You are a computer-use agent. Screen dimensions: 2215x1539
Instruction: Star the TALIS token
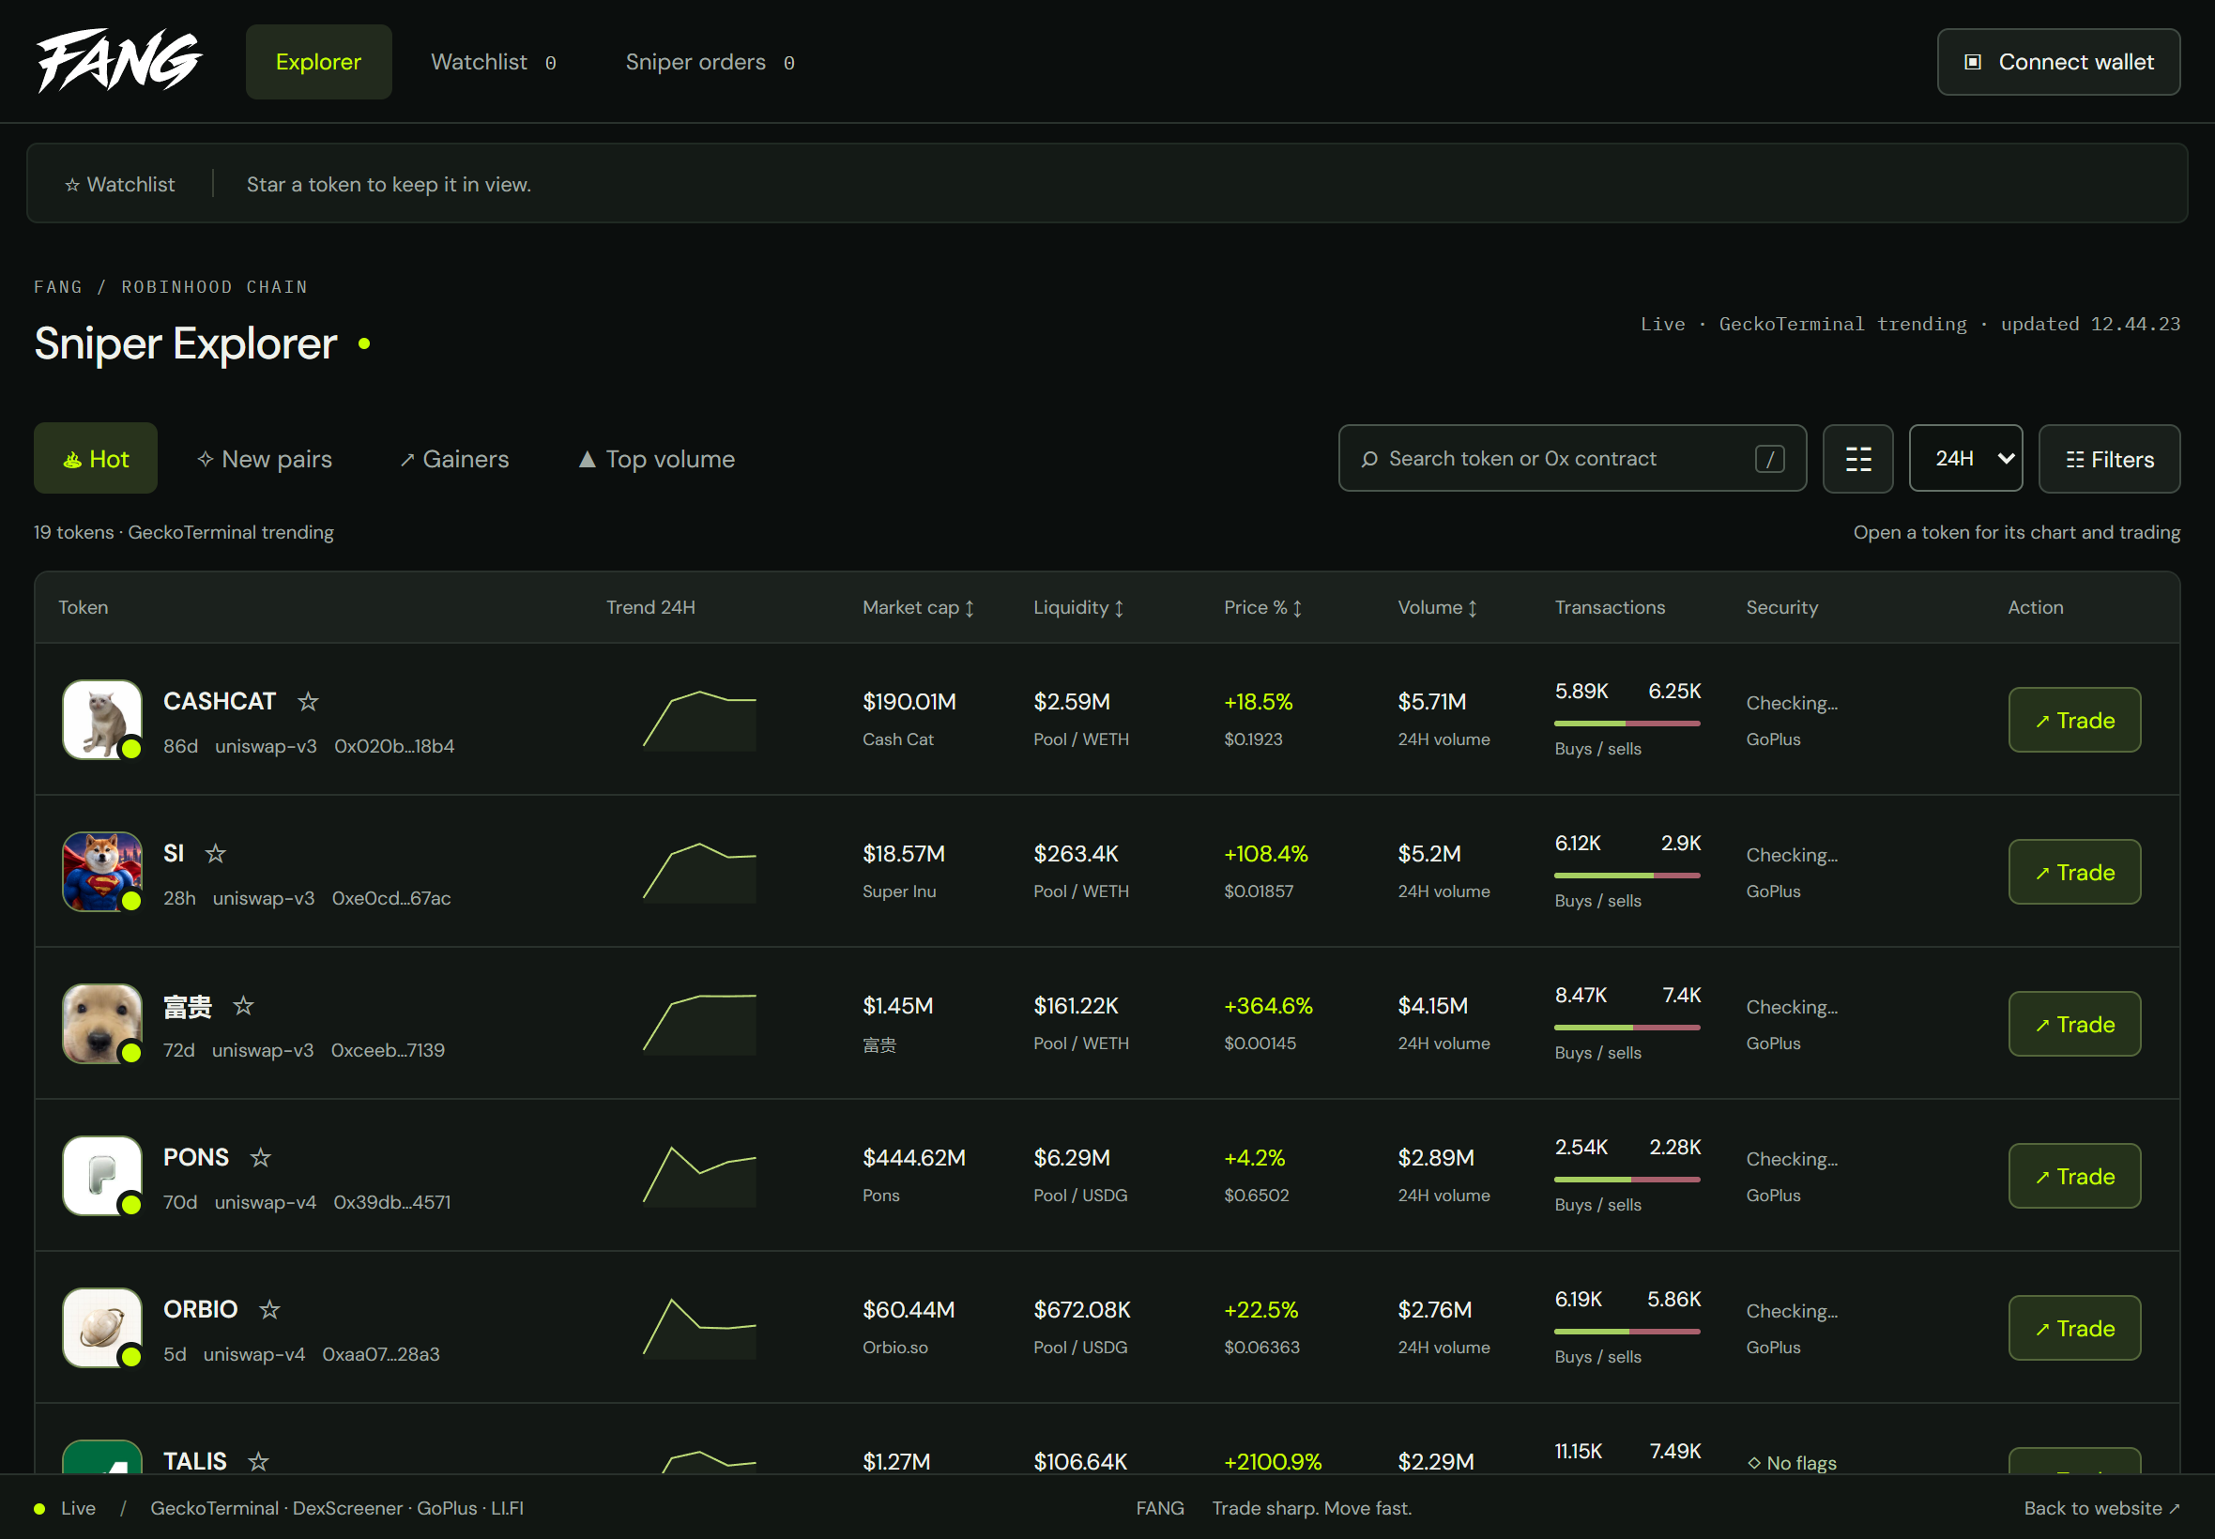[x=258, y=1461]
